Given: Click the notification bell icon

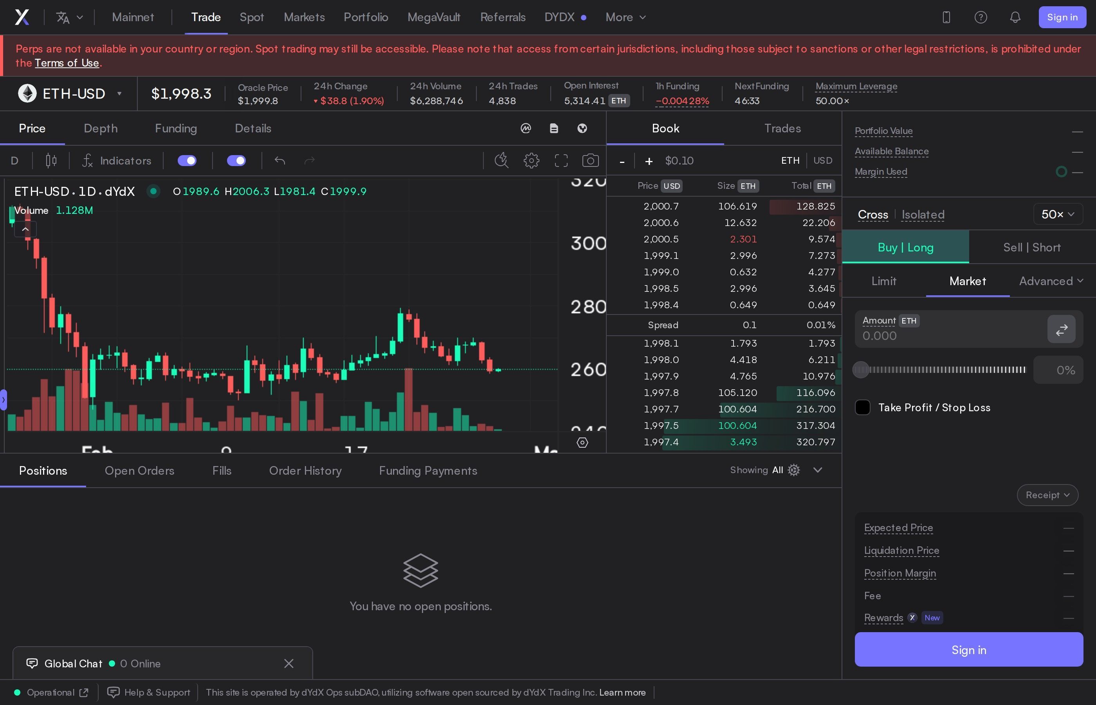Looking at the screenshot, I should tap(1015, 17).
